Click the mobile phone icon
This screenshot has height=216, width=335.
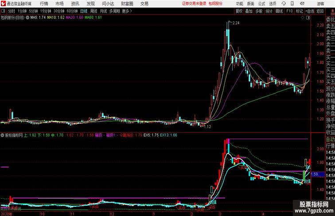(x=292, y=4)
